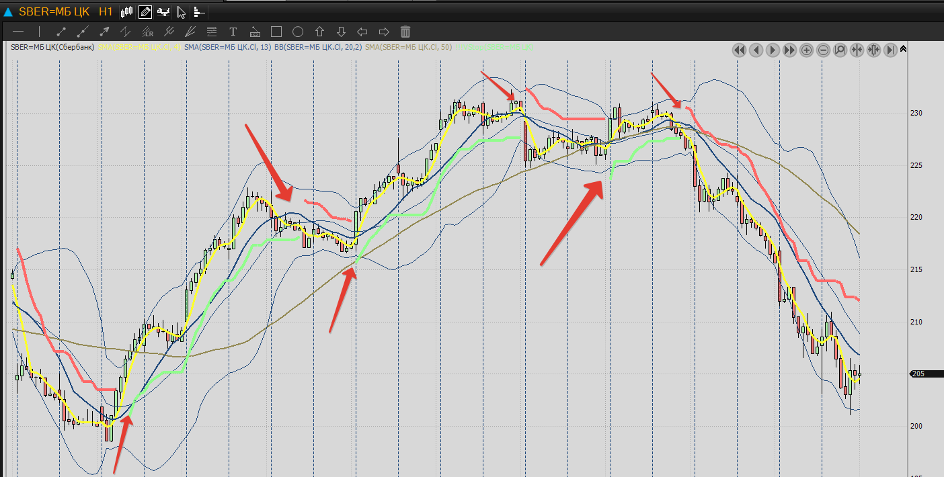This screenshot has height=477, width=944.
Task: Open the SBER=МБ ЦК instrument selector
Action: coord(54,11)
